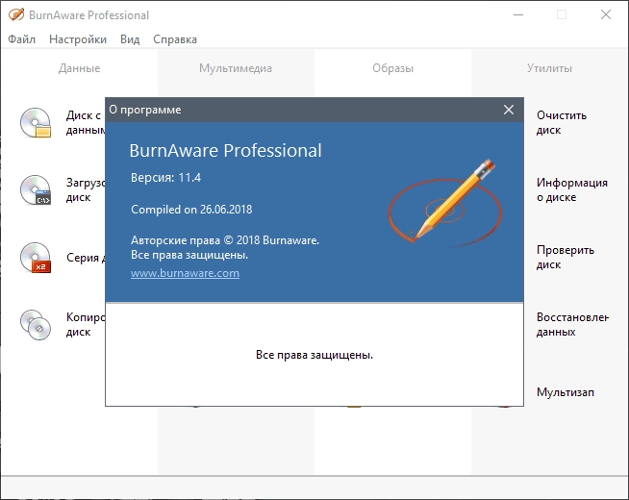Click the Диск с данными label
The image size is (629, 500).
coord(86,123)
